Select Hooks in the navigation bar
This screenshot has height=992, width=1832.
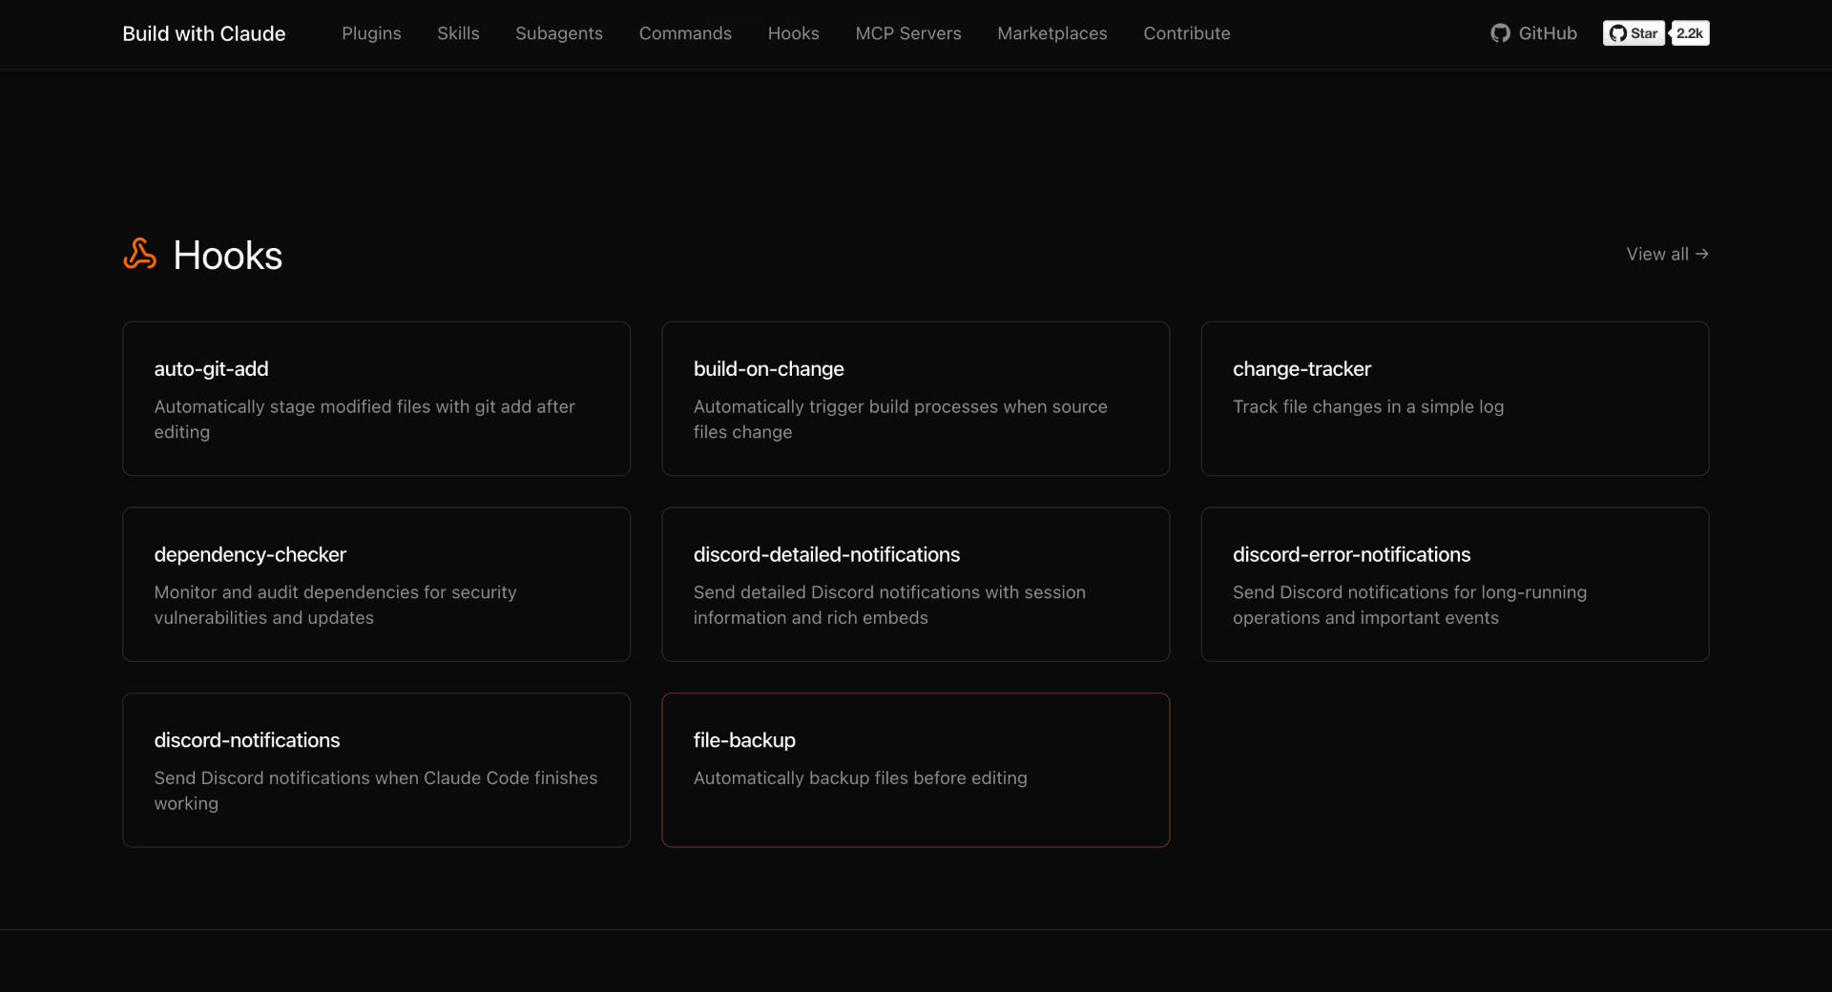click(x=793, y=33)
